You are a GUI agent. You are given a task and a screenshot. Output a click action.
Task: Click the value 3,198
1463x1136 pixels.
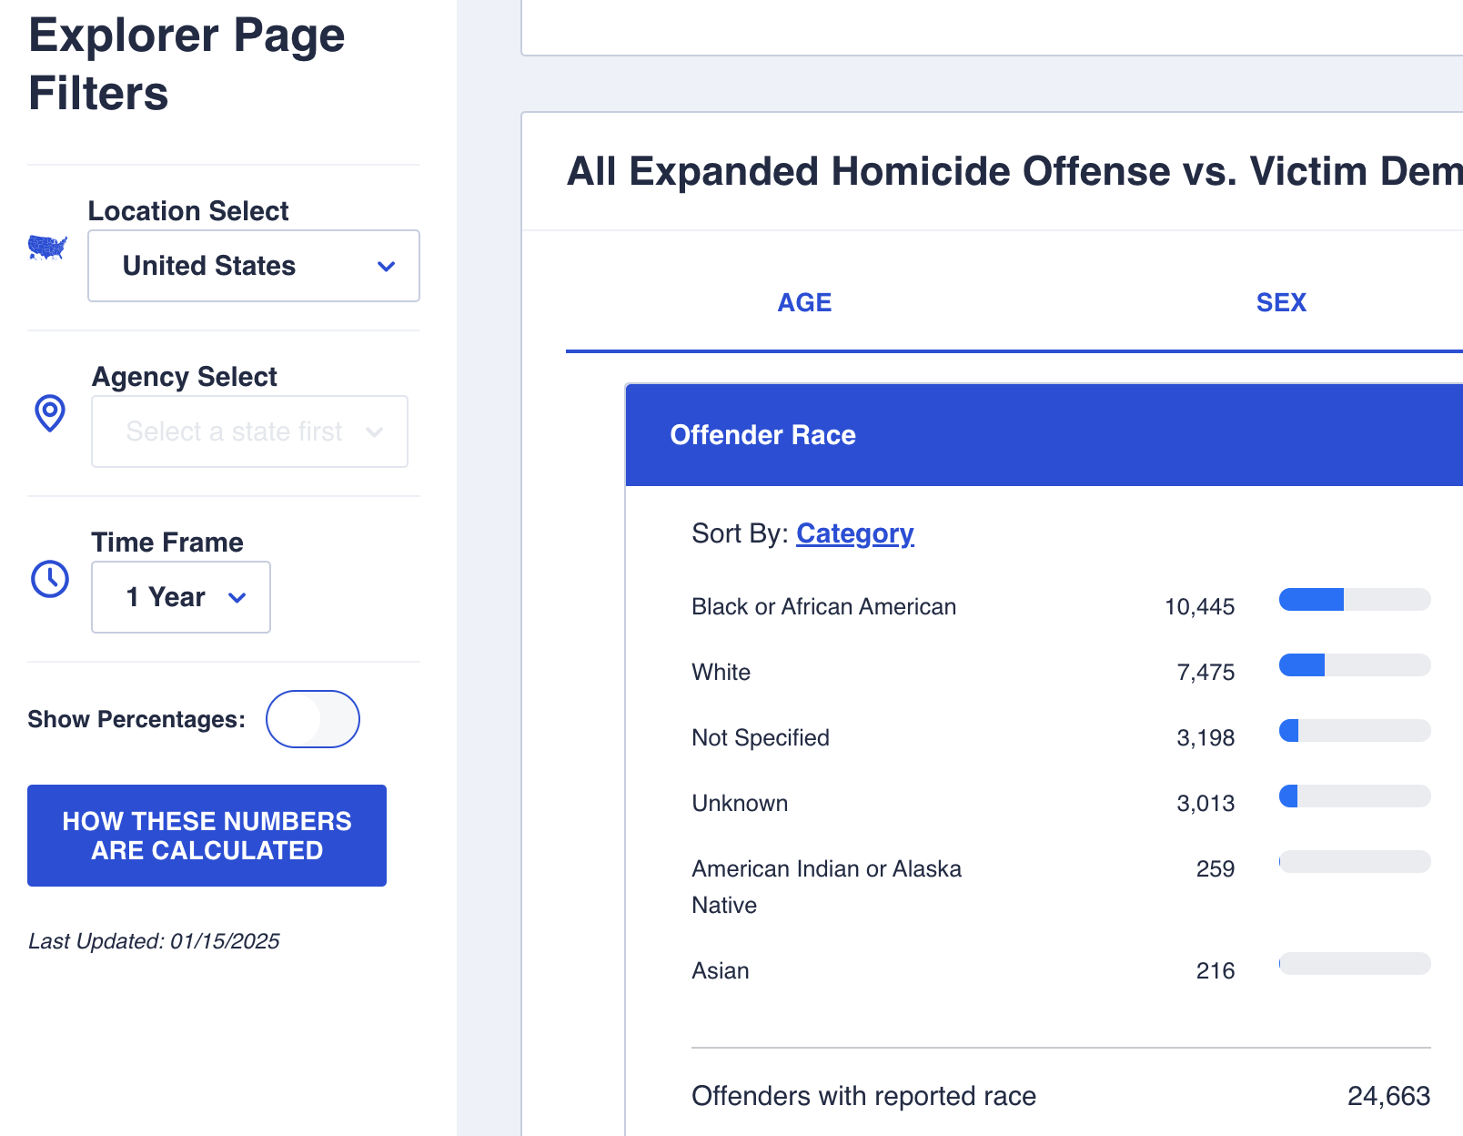pos(1206,737)
